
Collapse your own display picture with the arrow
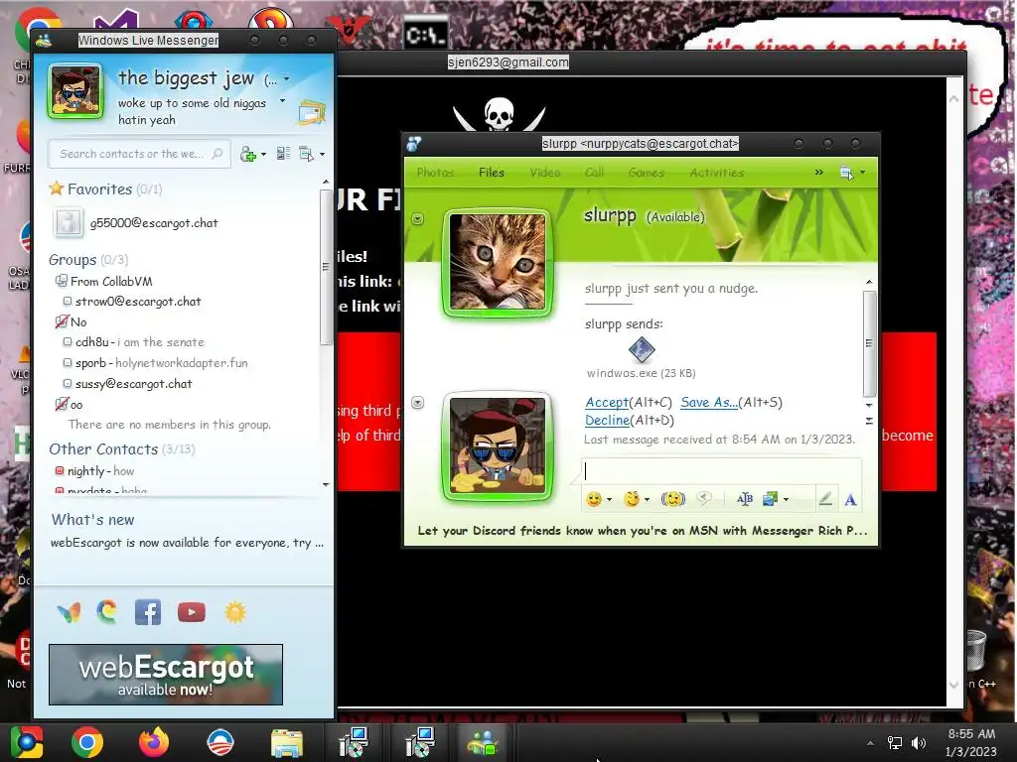pos(418,403)
